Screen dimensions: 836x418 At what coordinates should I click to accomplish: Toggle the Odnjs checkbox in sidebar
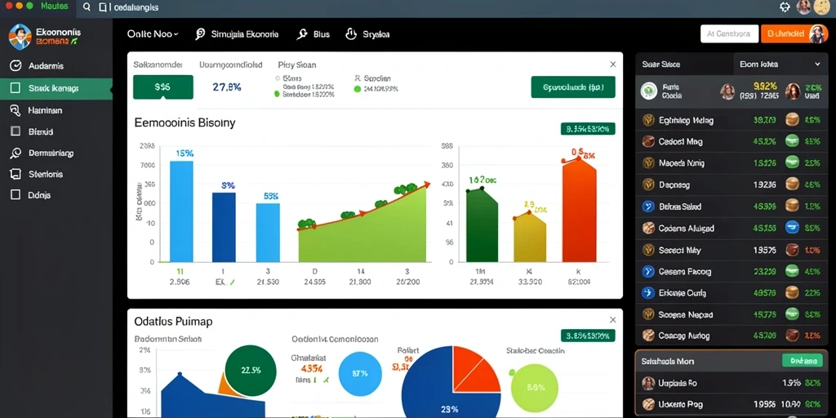(x=16, y=195)
